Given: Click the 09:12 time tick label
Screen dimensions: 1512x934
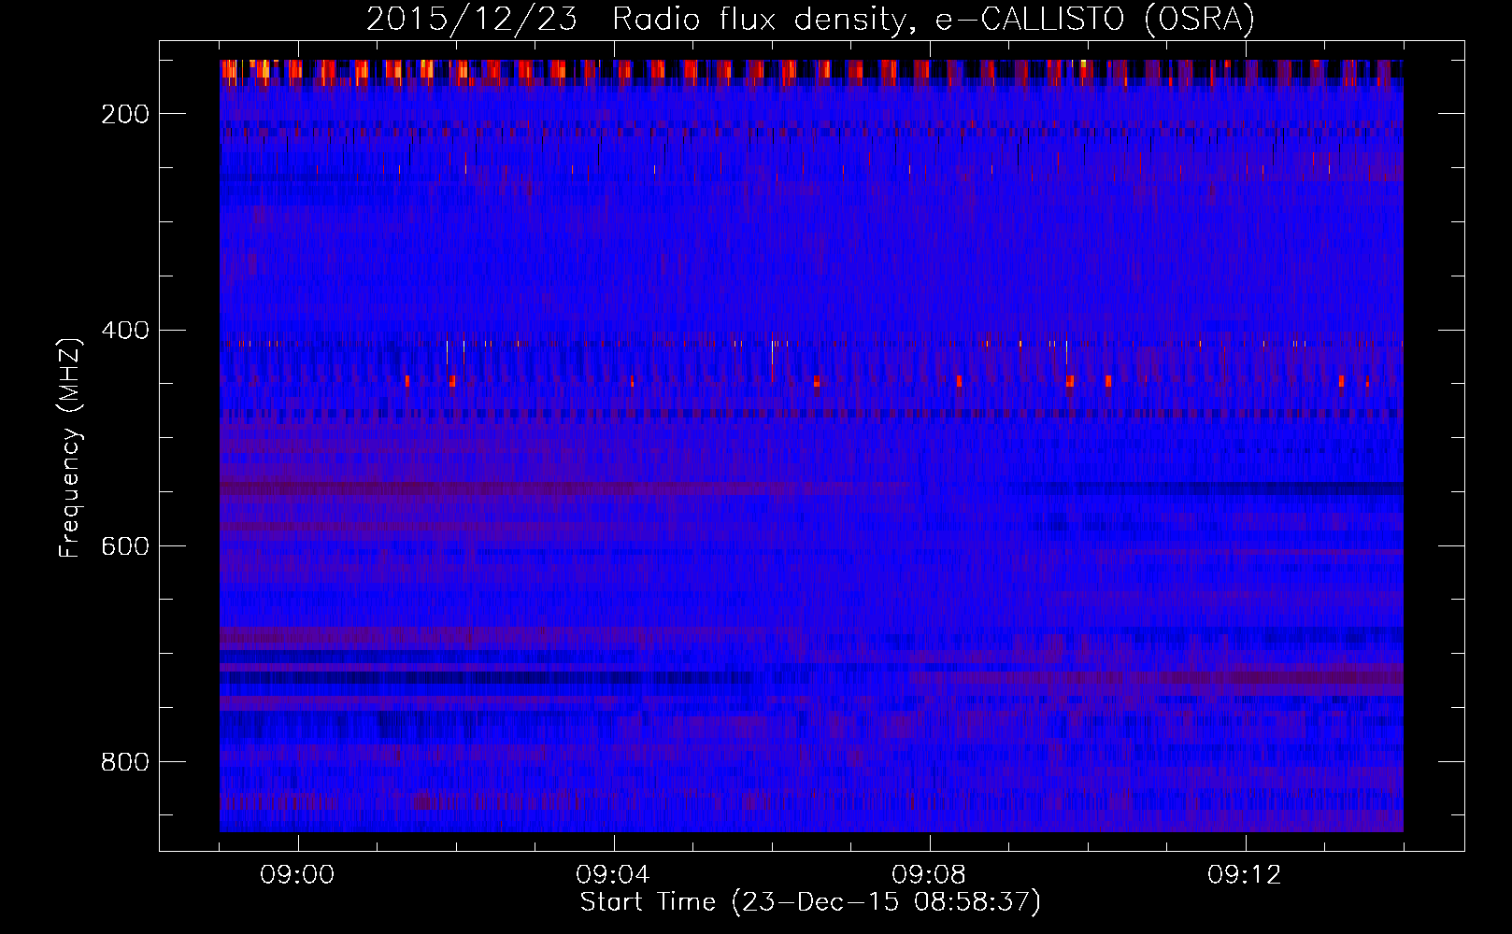Looking at the screenshot, I should pyautogui.click(x=1245, y=875).
